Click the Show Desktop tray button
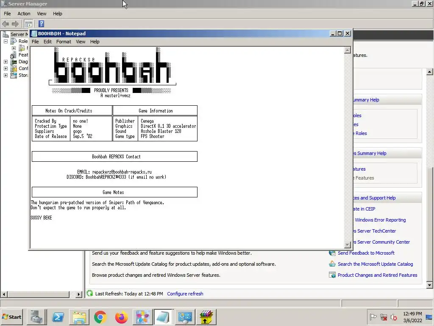 tap(429, 317)
